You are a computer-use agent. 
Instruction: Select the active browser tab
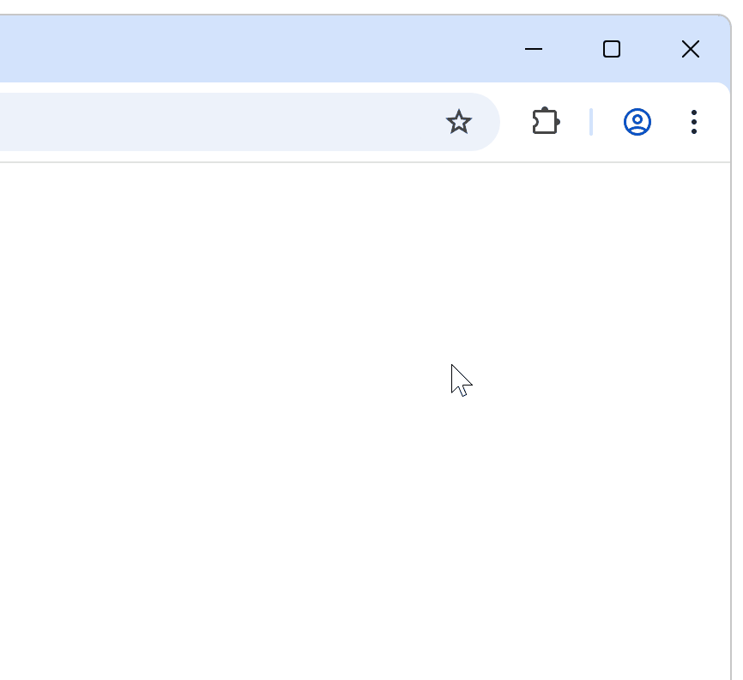point(172,49)
